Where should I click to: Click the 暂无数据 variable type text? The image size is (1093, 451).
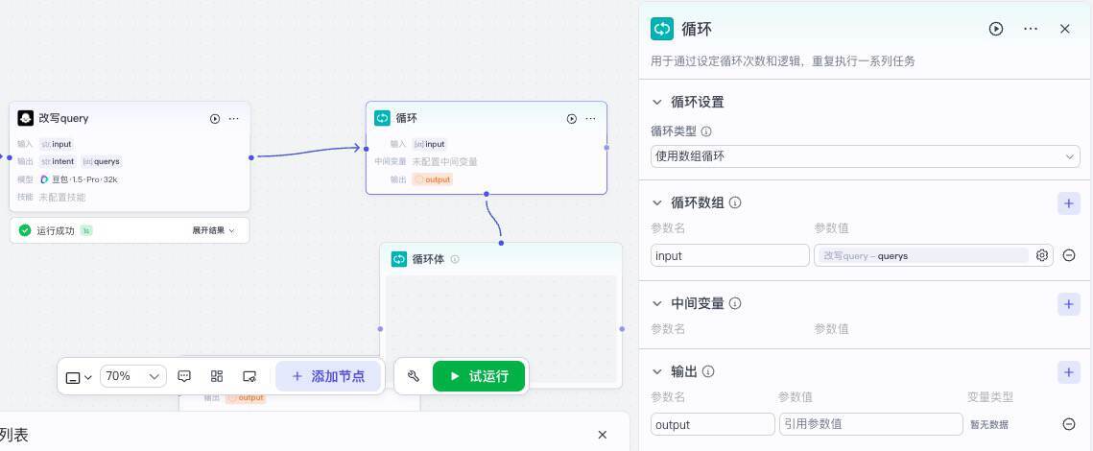989,424
